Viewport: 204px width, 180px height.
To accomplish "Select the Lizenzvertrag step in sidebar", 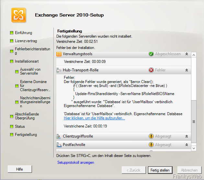I will (26, 41).
